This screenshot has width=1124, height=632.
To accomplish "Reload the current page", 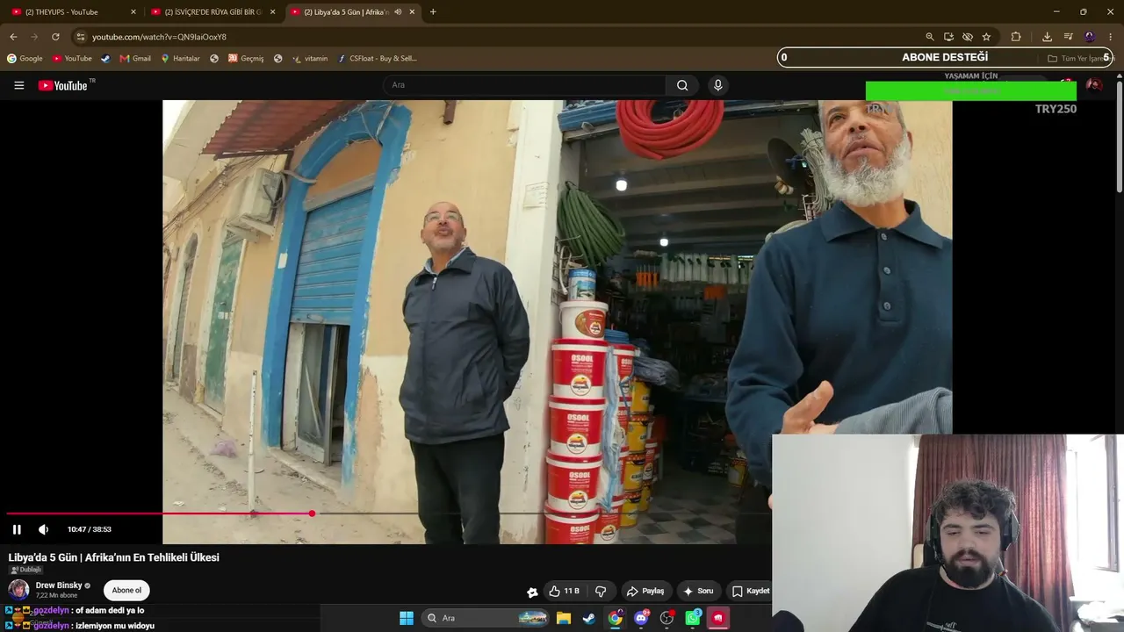I will [x=55, y=37].
